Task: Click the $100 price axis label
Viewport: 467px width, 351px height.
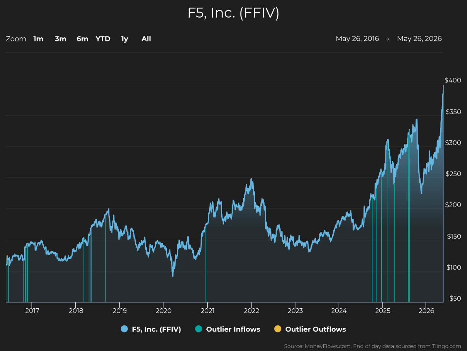Action: click(454, 267)
